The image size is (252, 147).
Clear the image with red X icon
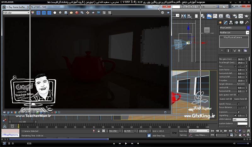point(77,13)
